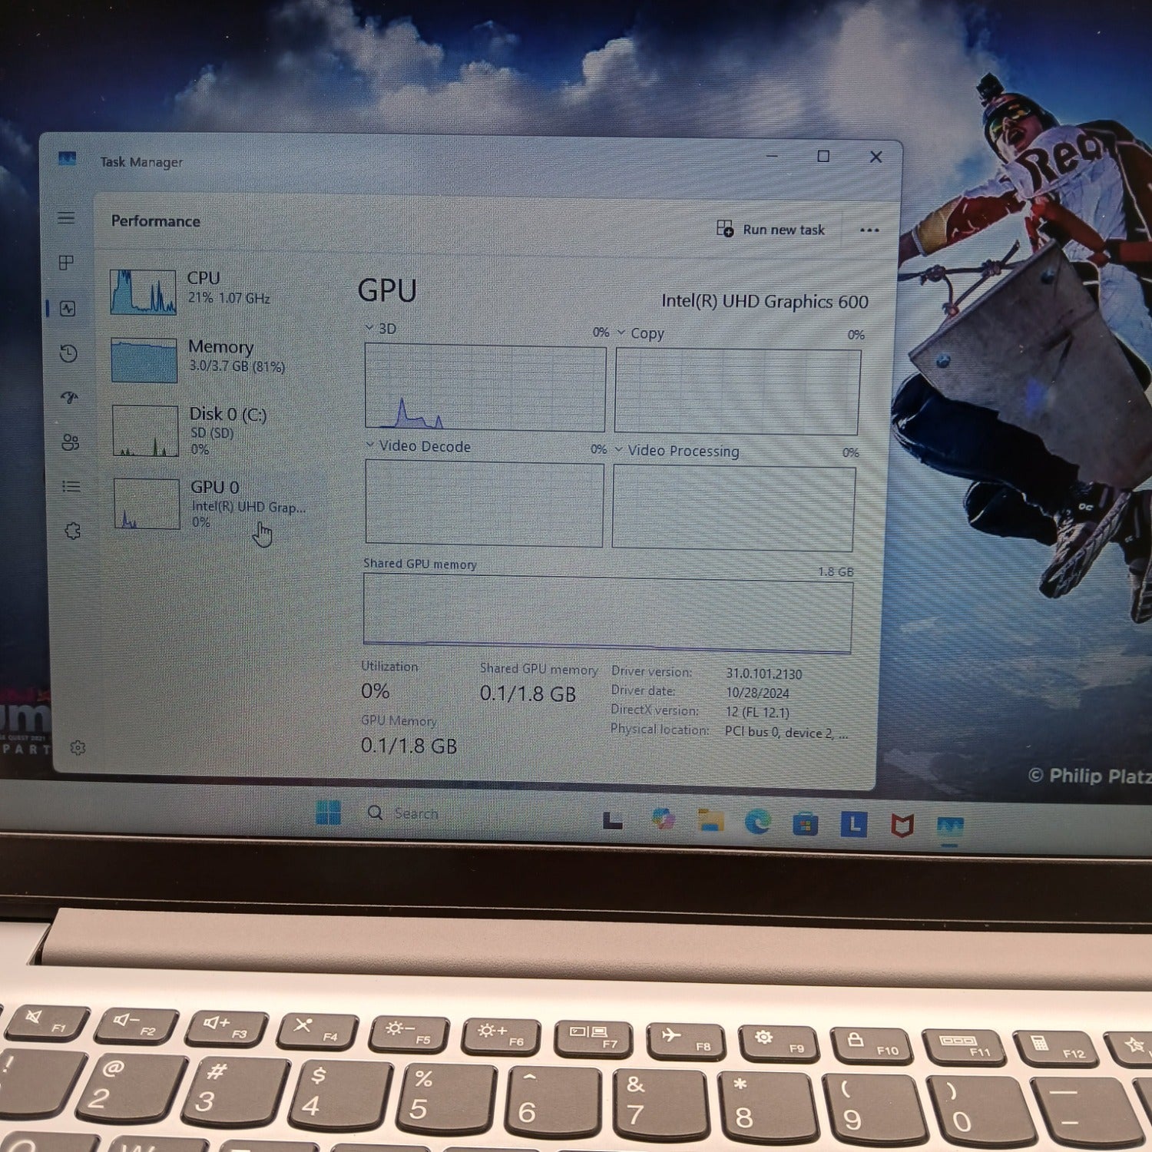Click the Task Manager taskbar icon
This screenshot has height=1152, width=1152.
(x=950, y=828)
